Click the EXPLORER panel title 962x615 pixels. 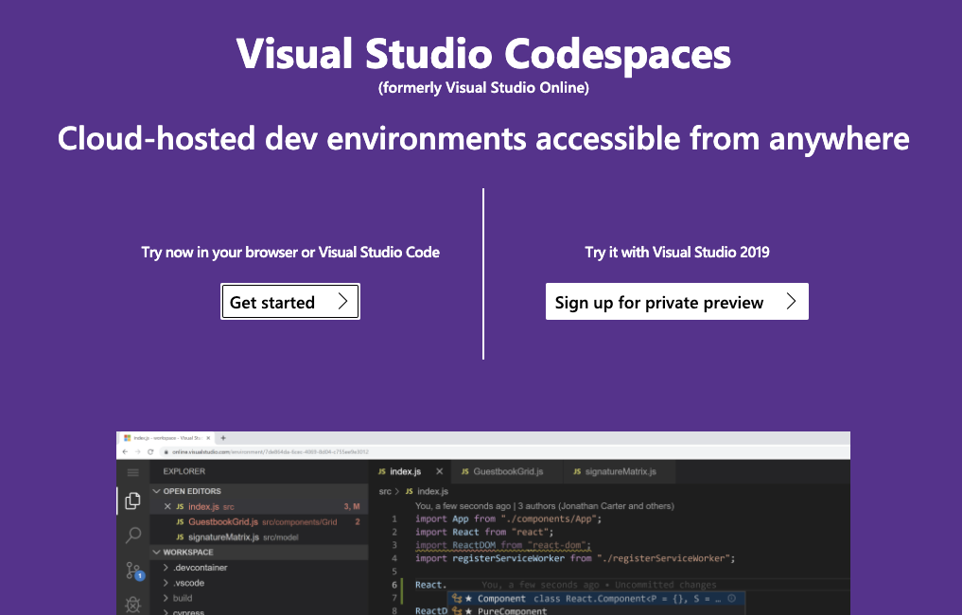184,471
